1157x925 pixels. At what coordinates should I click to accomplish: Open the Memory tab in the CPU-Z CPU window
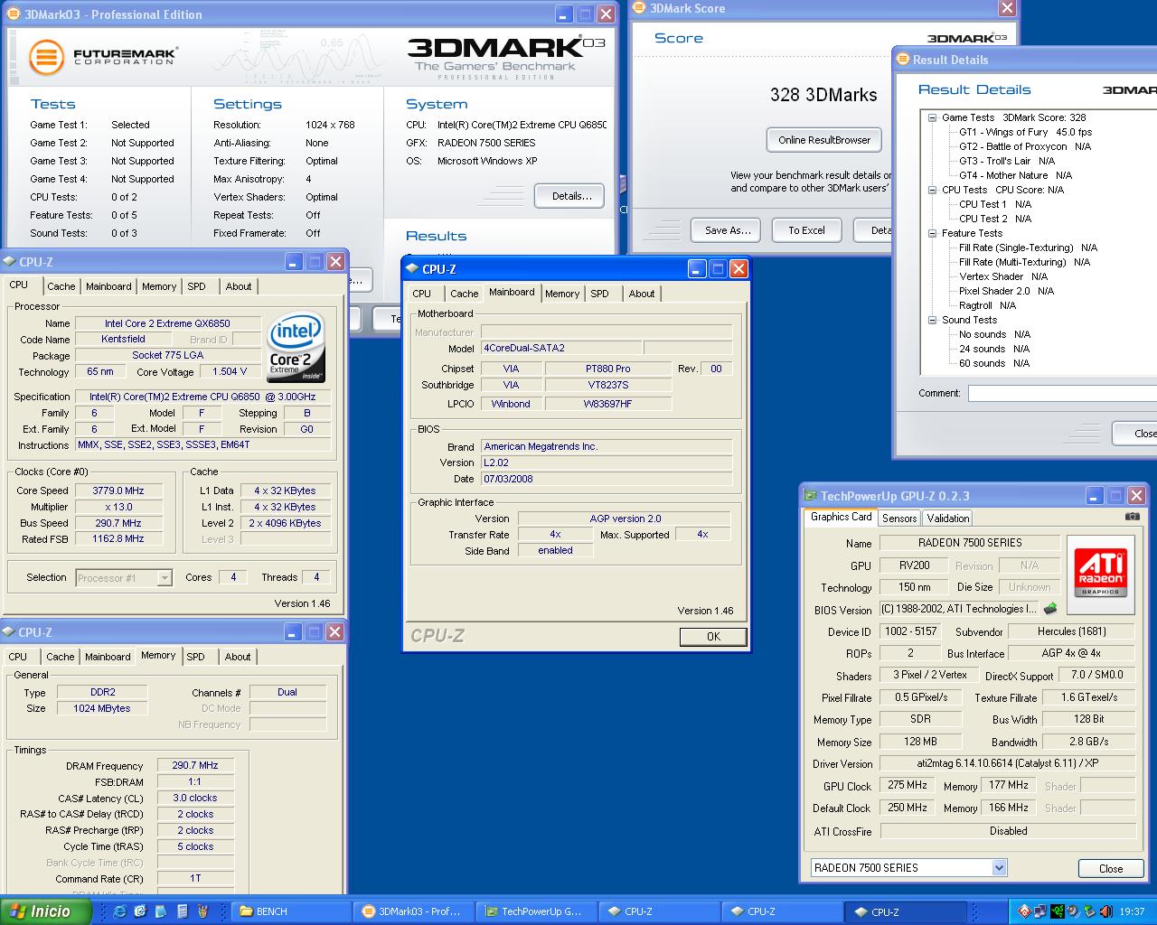pos(159,286)
